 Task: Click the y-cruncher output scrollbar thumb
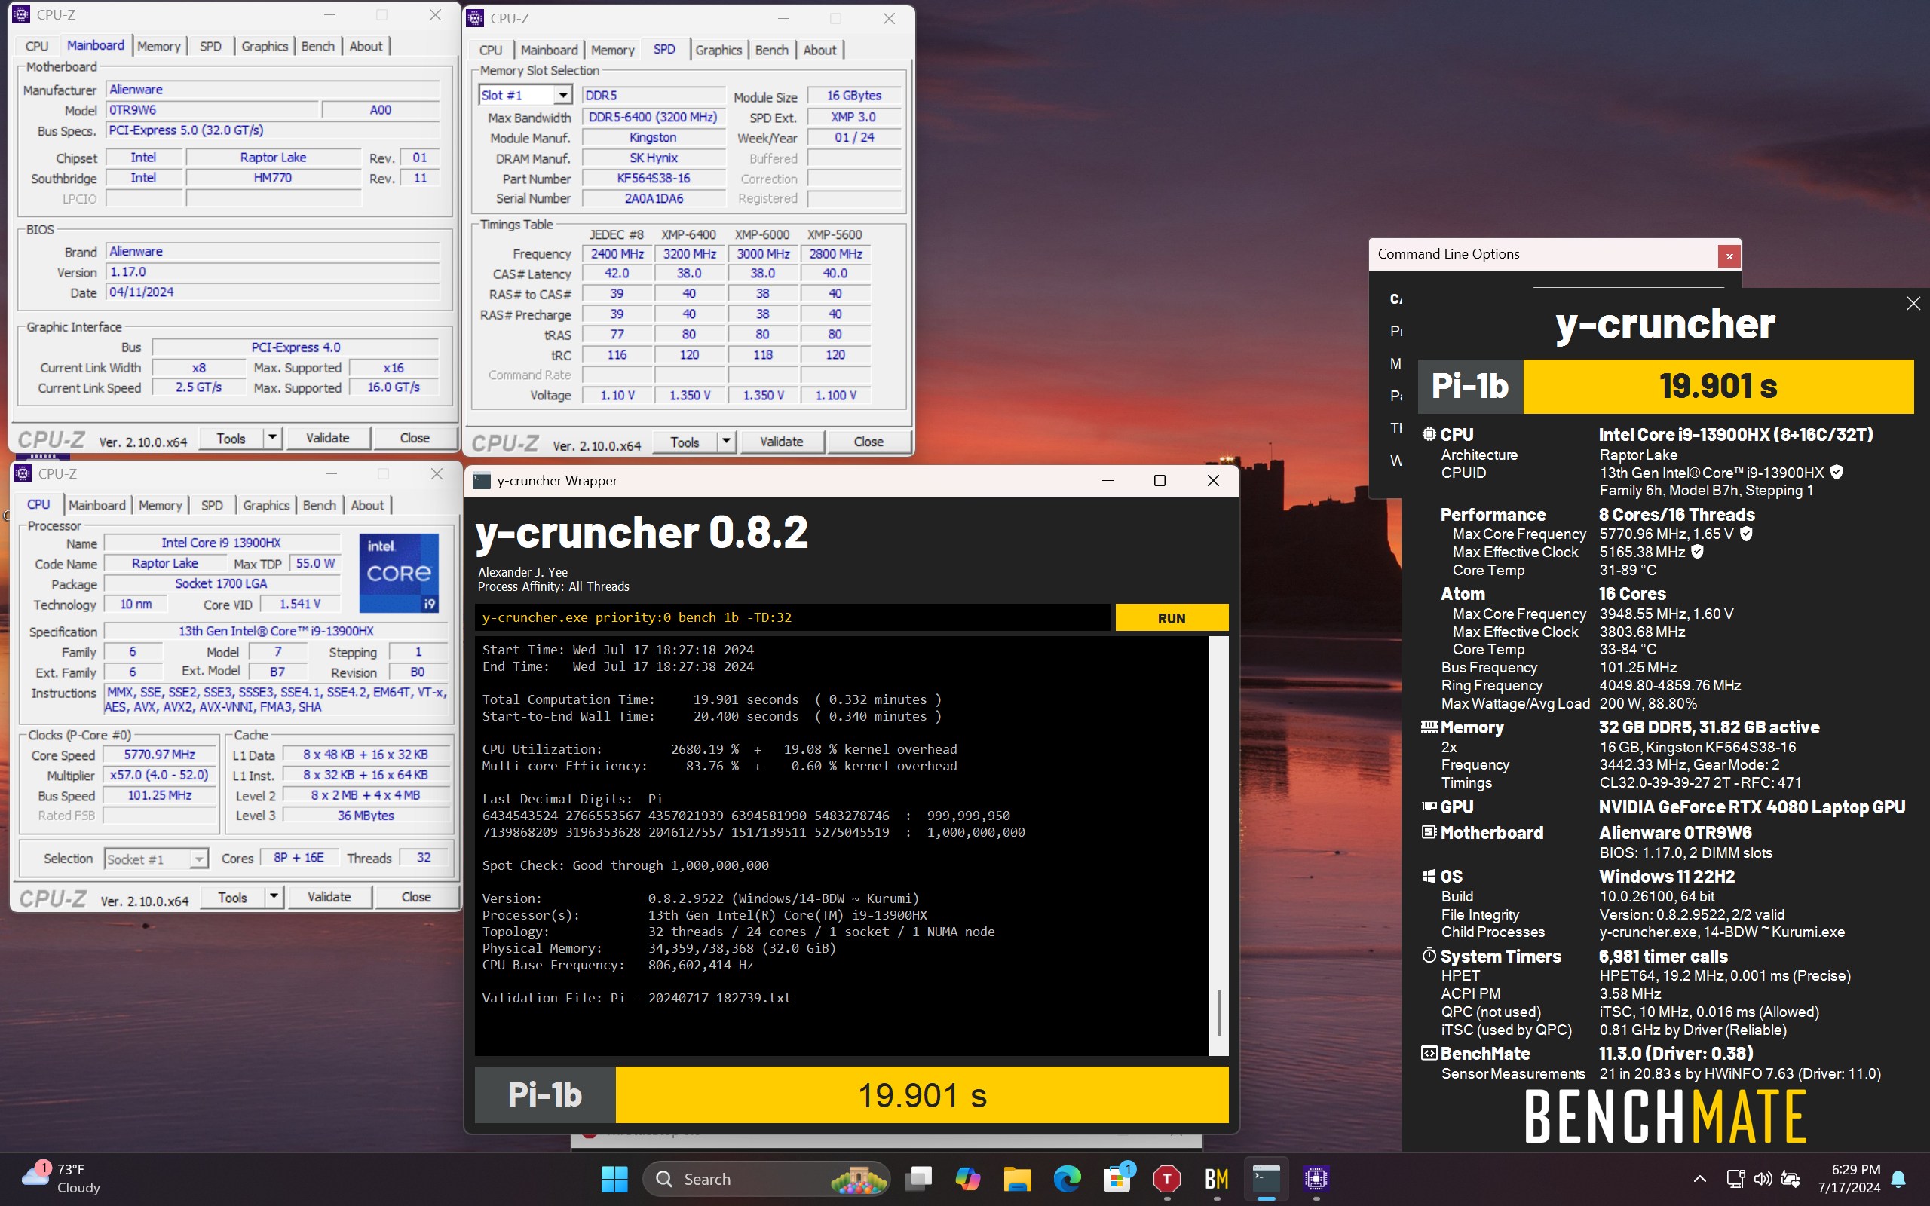point(1218,1013)
